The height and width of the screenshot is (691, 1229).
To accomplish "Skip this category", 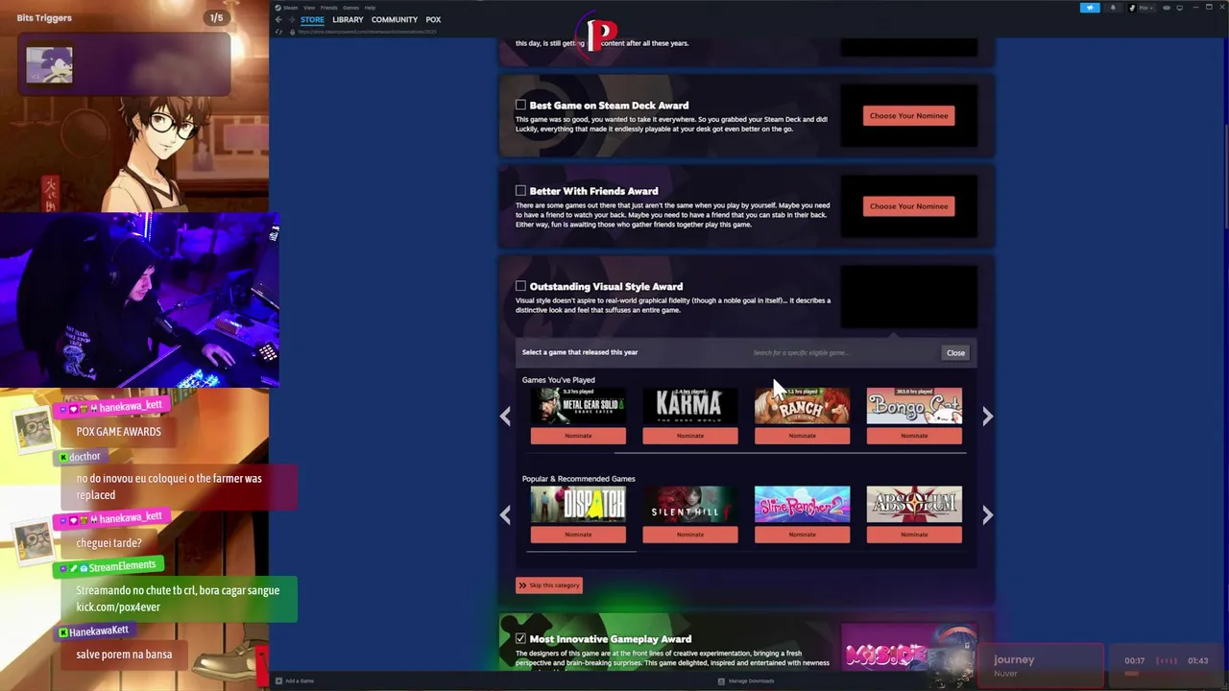I will 548,585.
